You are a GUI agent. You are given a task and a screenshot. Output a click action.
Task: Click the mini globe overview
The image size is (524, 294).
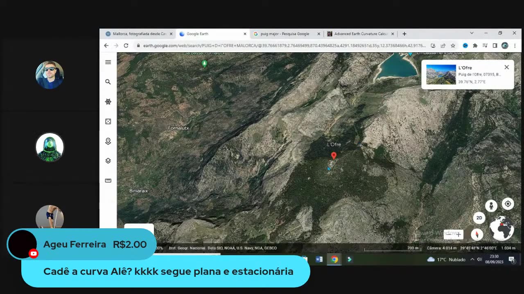tap(502, 229)
